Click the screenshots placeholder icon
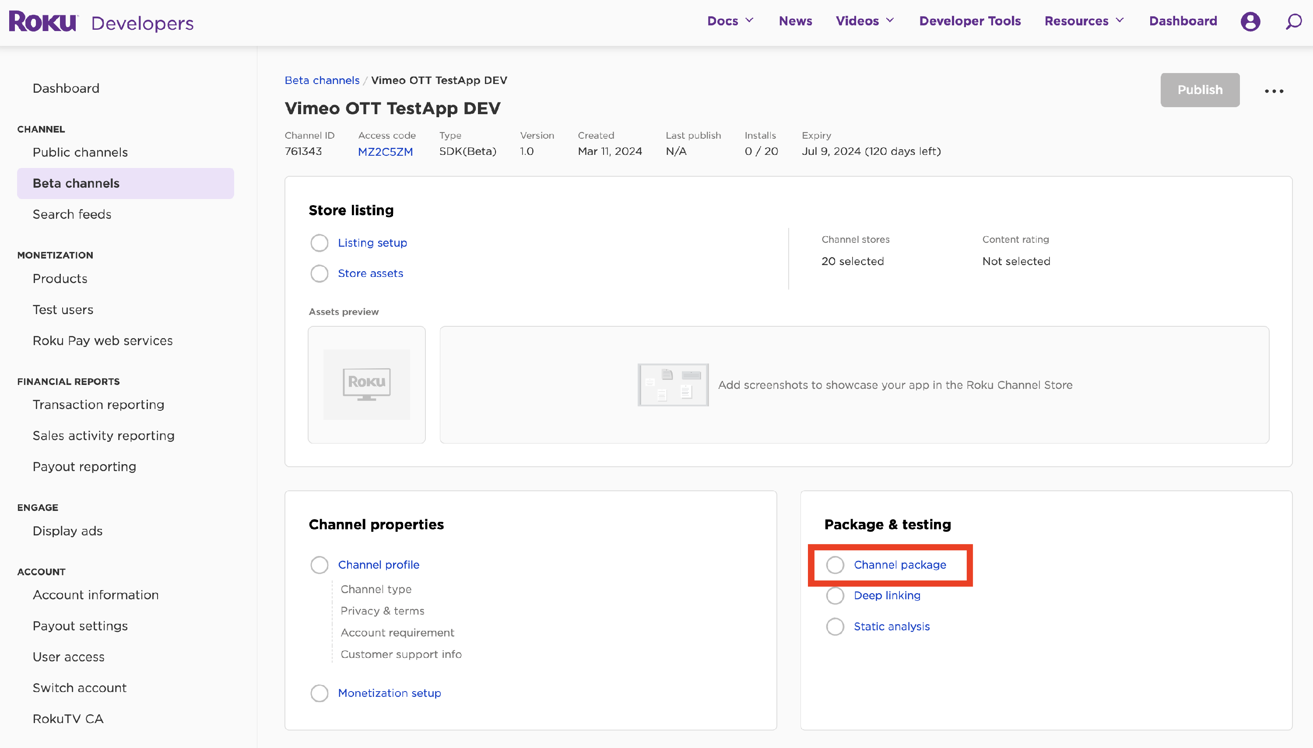Screen dimensions: 1313x748 coord(673,384)
